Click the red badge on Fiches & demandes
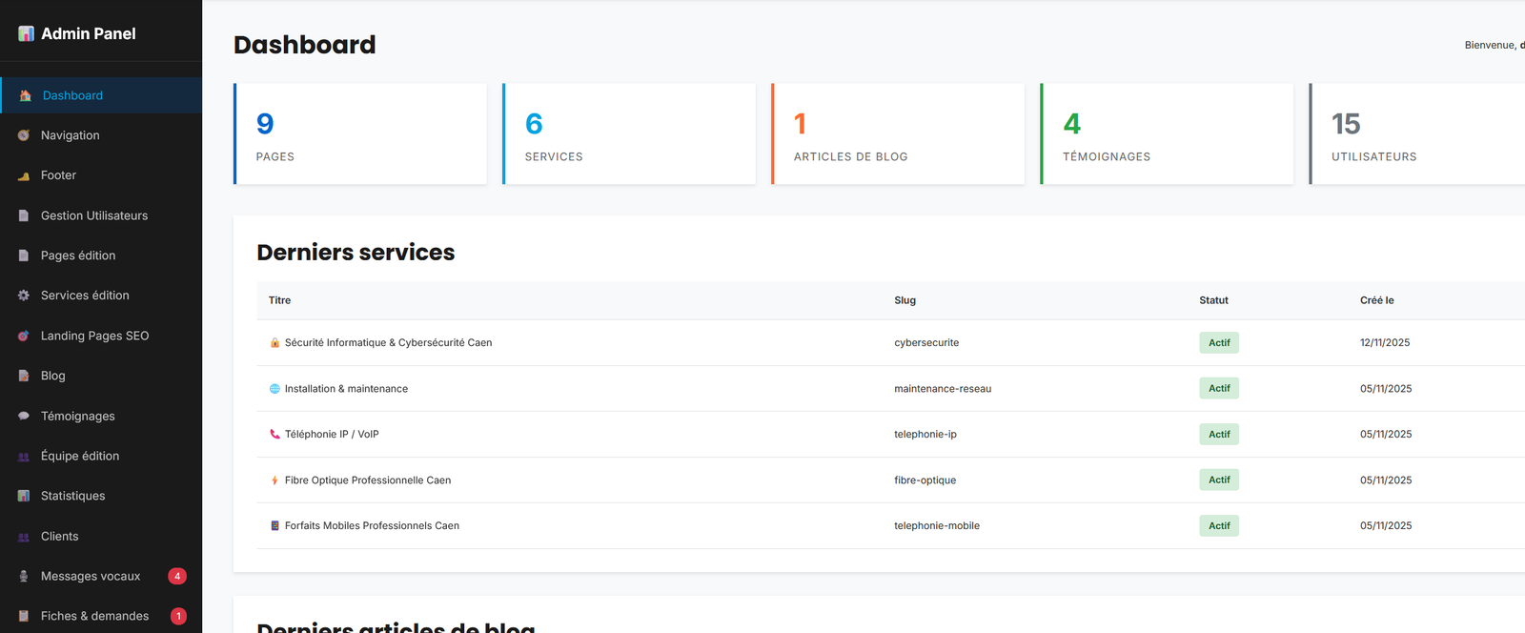Screen dimensions: 1525x633 point(178,616)
